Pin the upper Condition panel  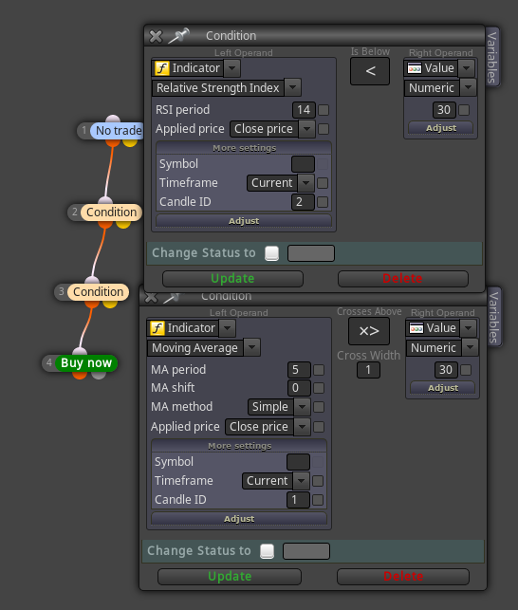point(178,36)
